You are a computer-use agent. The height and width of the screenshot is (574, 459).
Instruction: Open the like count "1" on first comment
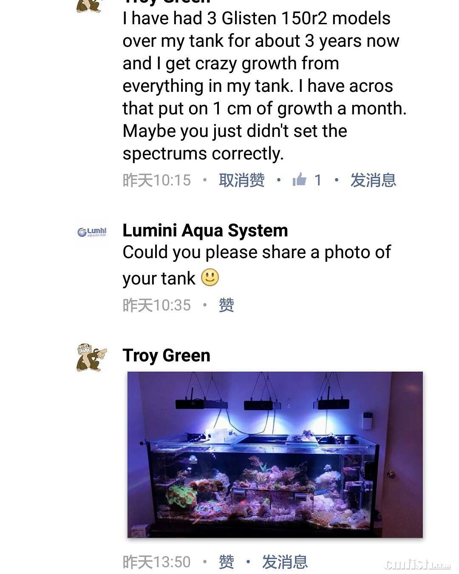point(317,180)
